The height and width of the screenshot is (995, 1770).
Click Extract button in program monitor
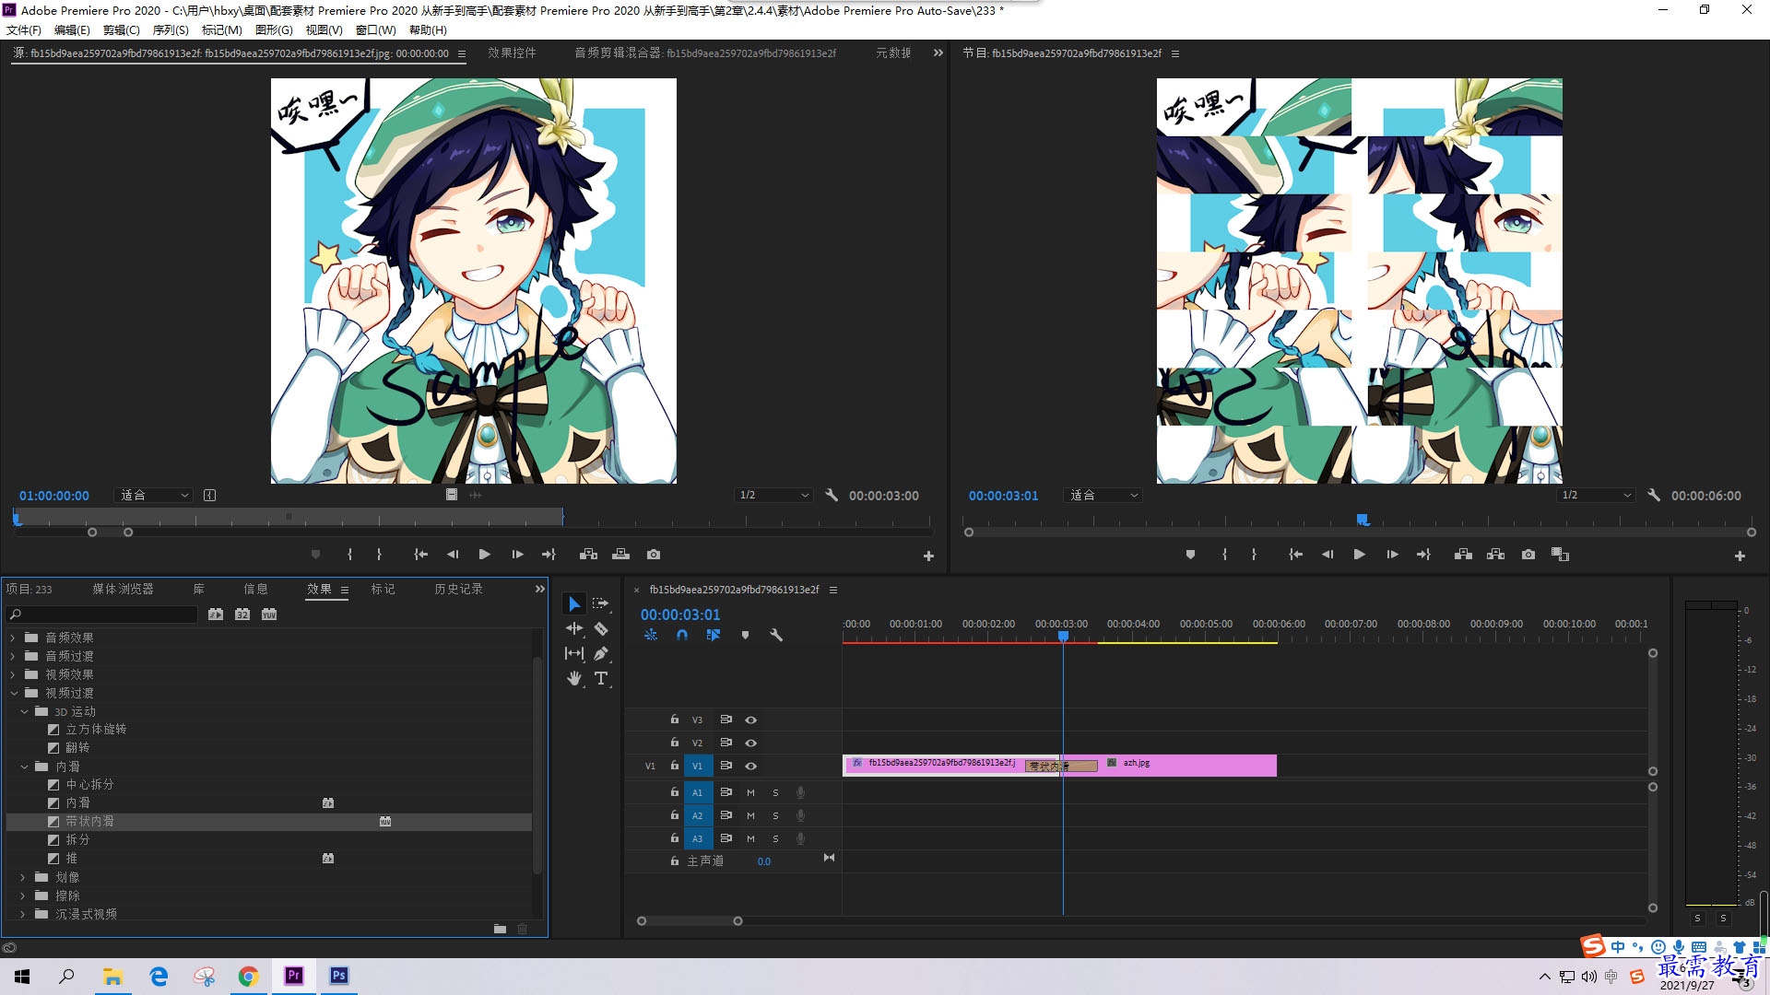1495,555
